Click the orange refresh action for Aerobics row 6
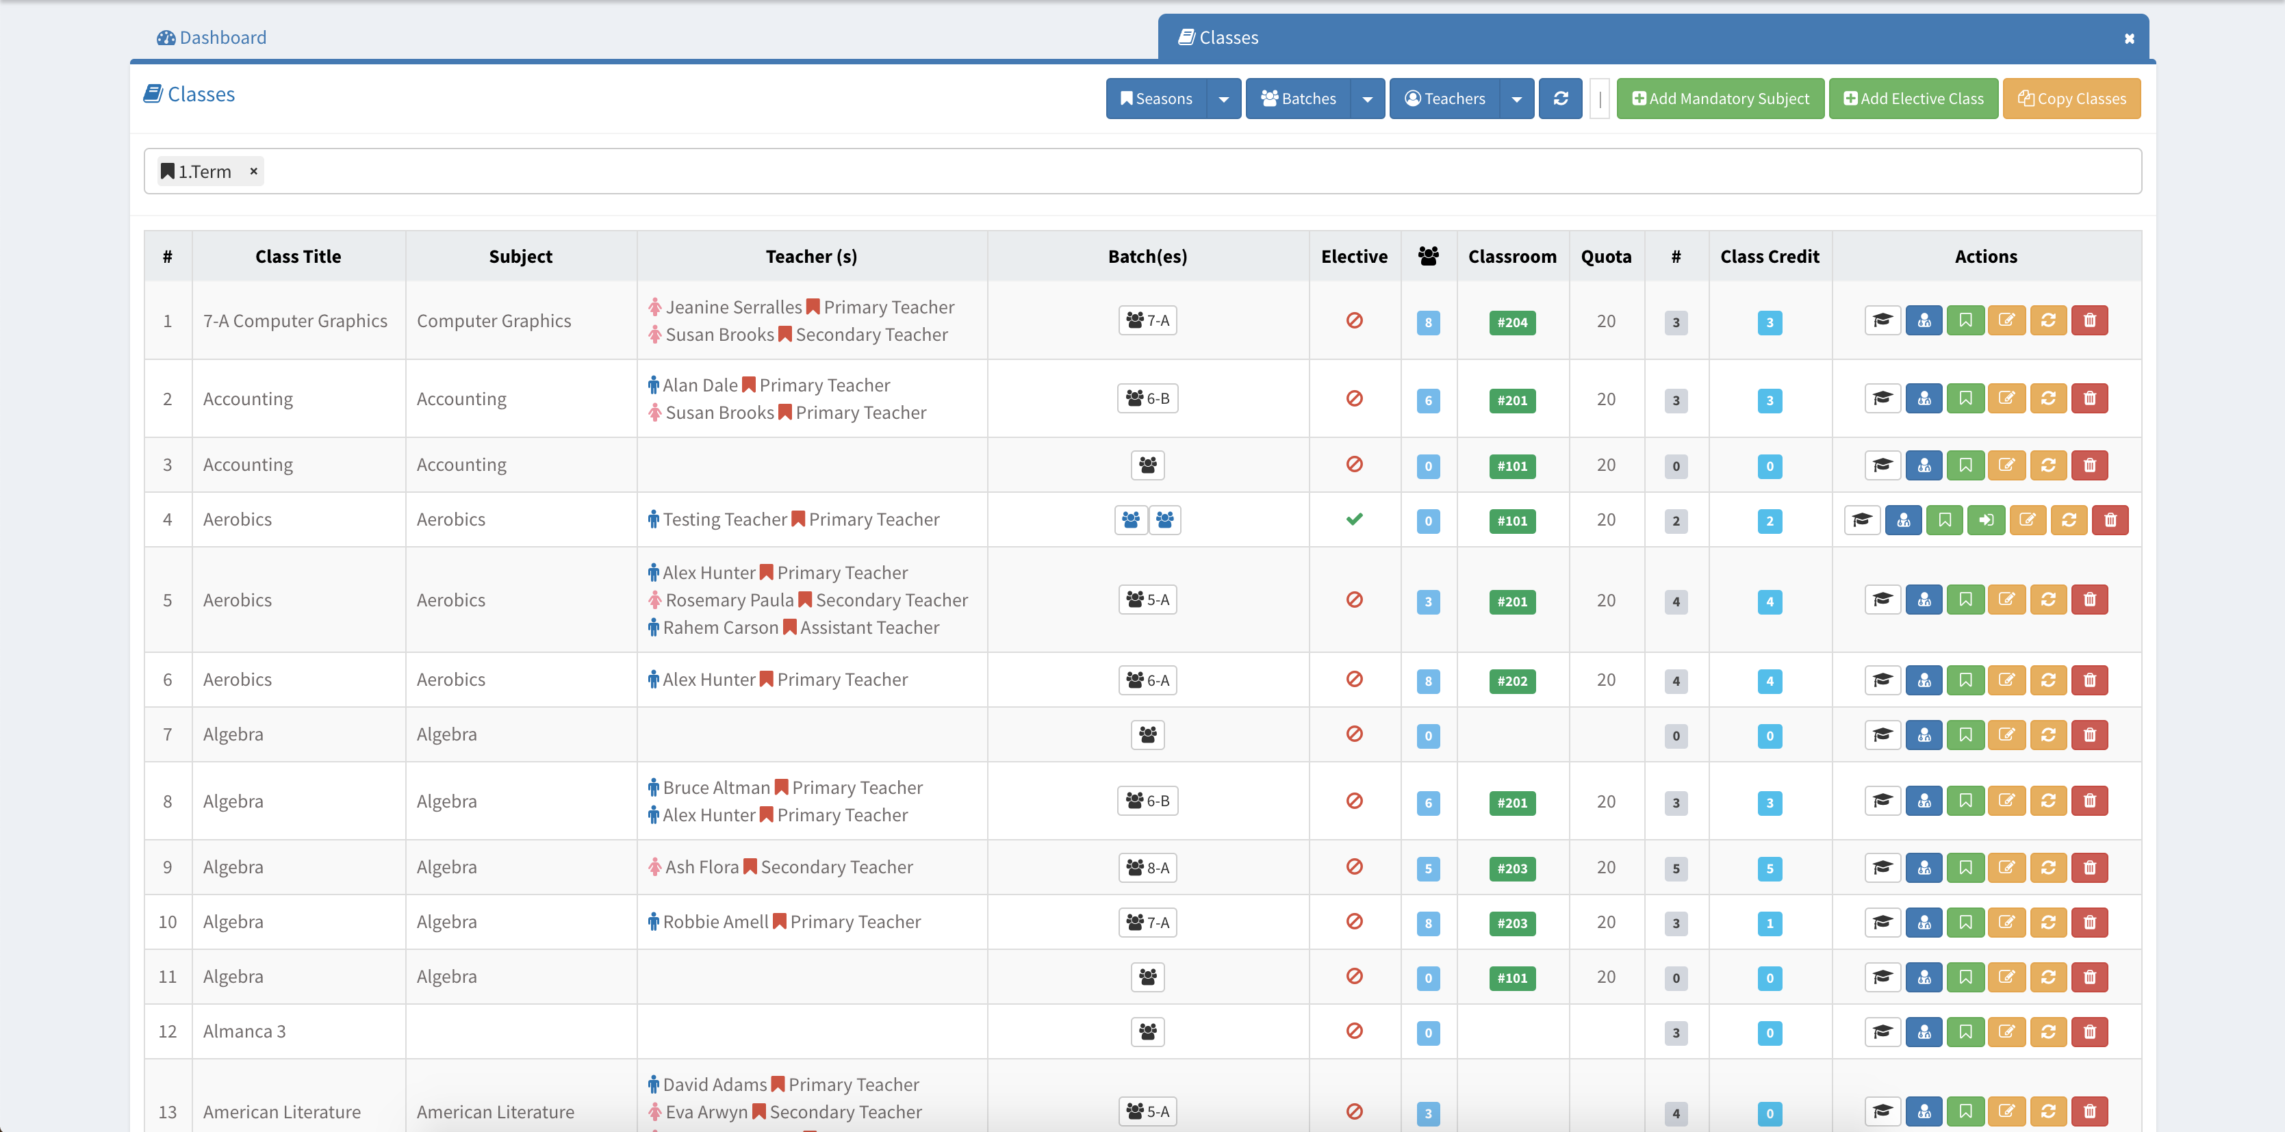 point(2048,680)
